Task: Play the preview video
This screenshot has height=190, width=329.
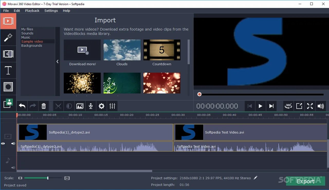Action: (260, 106)
